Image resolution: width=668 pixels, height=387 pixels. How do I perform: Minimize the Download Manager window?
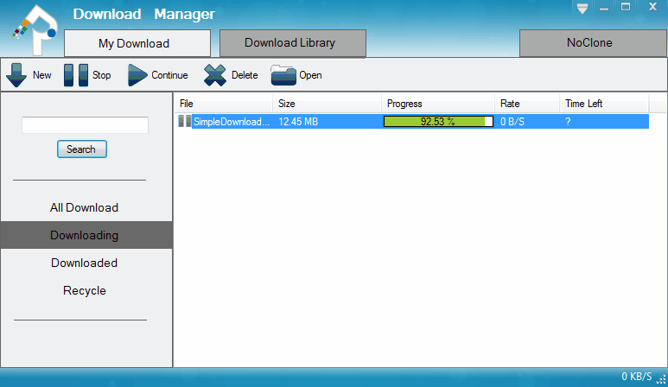604,8
